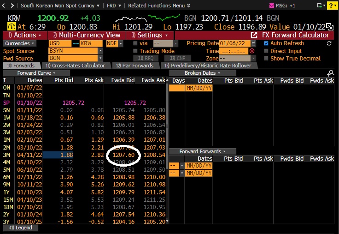Open the Fwd Source BGN dropdown
Viewport: 339px width, 234px height.
[100, 58]
